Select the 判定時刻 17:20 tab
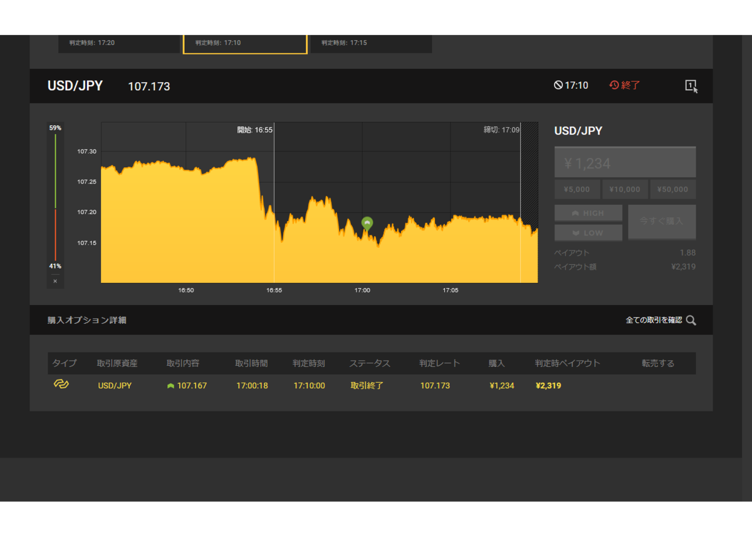Image resolution: width=752 pixels, height=536 pixels. [119, 44]
